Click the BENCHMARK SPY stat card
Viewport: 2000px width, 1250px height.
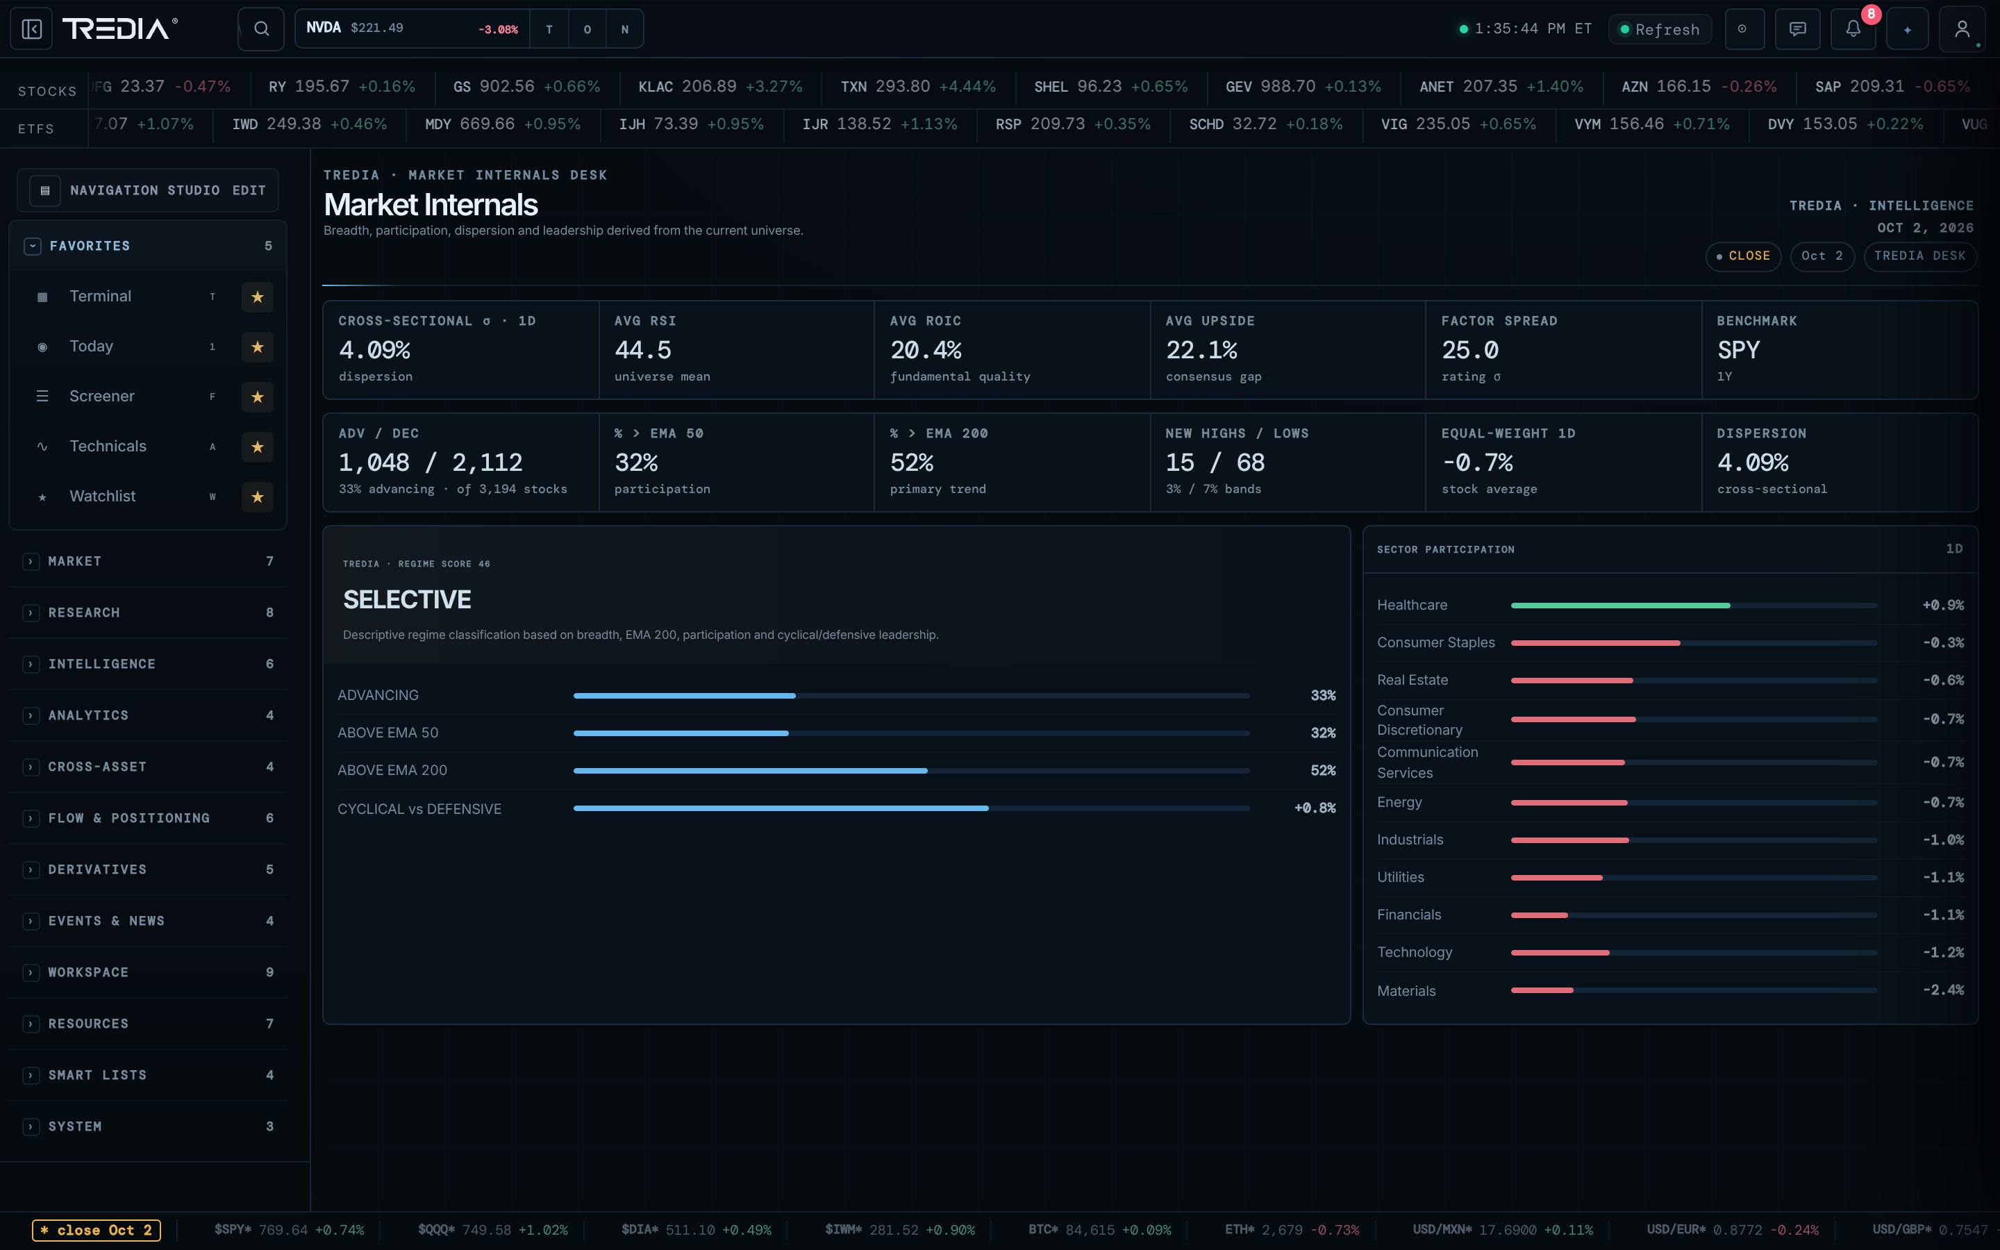click(1840, 350)
